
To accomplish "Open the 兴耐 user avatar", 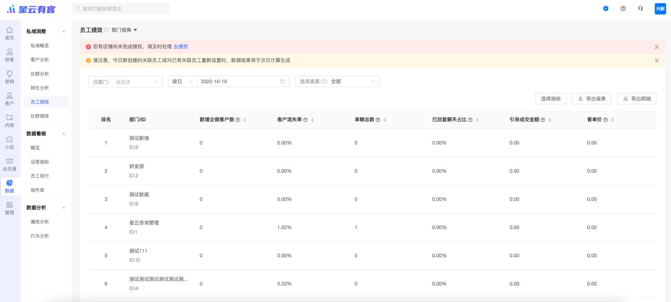I will tap(660, 9).
